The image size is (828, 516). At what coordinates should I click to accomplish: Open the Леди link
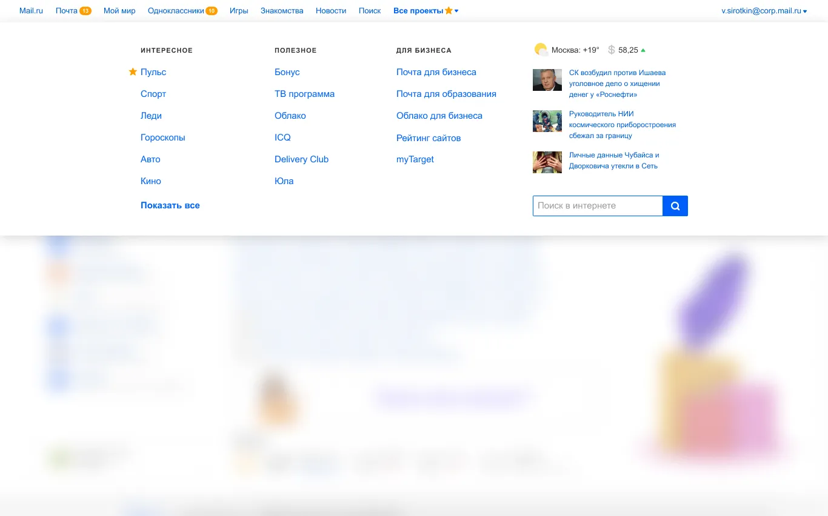[151, 116]
